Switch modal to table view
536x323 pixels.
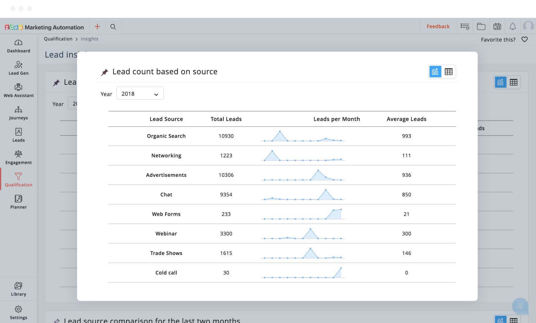tap(449, 72)
